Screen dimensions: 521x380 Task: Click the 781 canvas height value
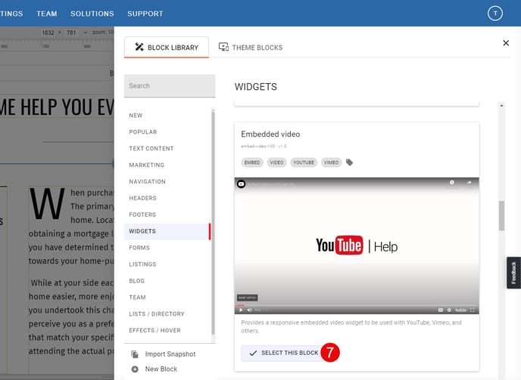pyautogui.click(x=71, y=32)
